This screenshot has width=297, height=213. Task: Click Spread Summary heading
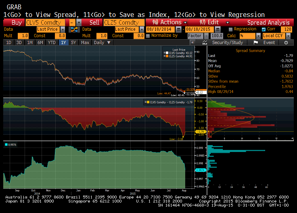tap(250, 51)
